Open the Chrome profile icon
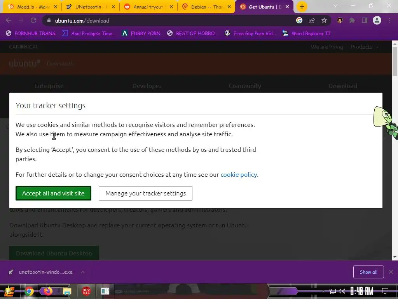This screenshot has width=398, height=299. (377, 21)
